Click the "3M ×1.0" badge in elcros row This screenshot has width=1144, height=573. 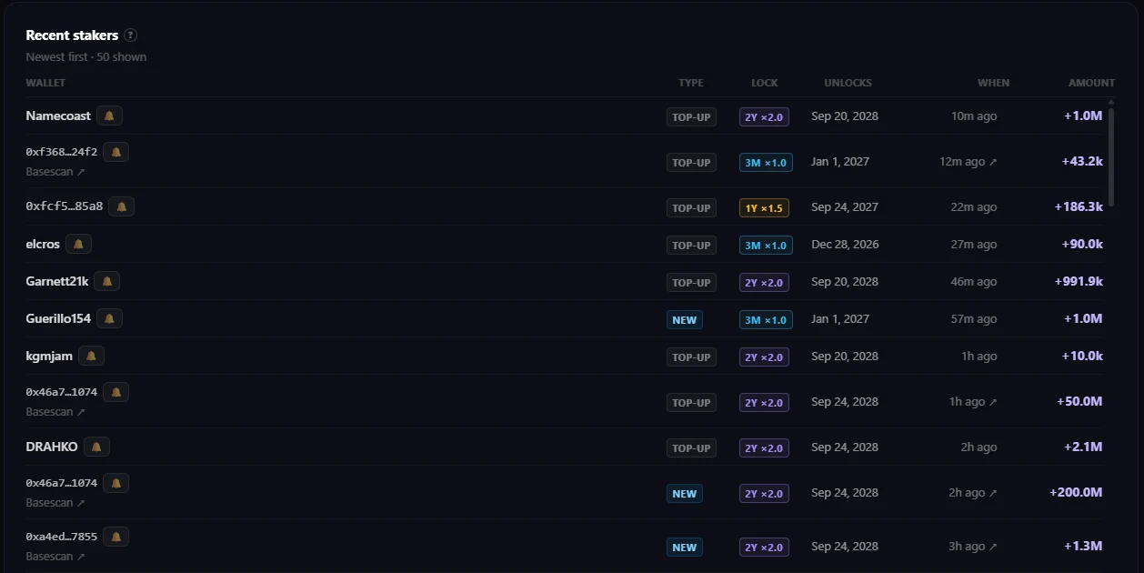[x=766, y=246]
